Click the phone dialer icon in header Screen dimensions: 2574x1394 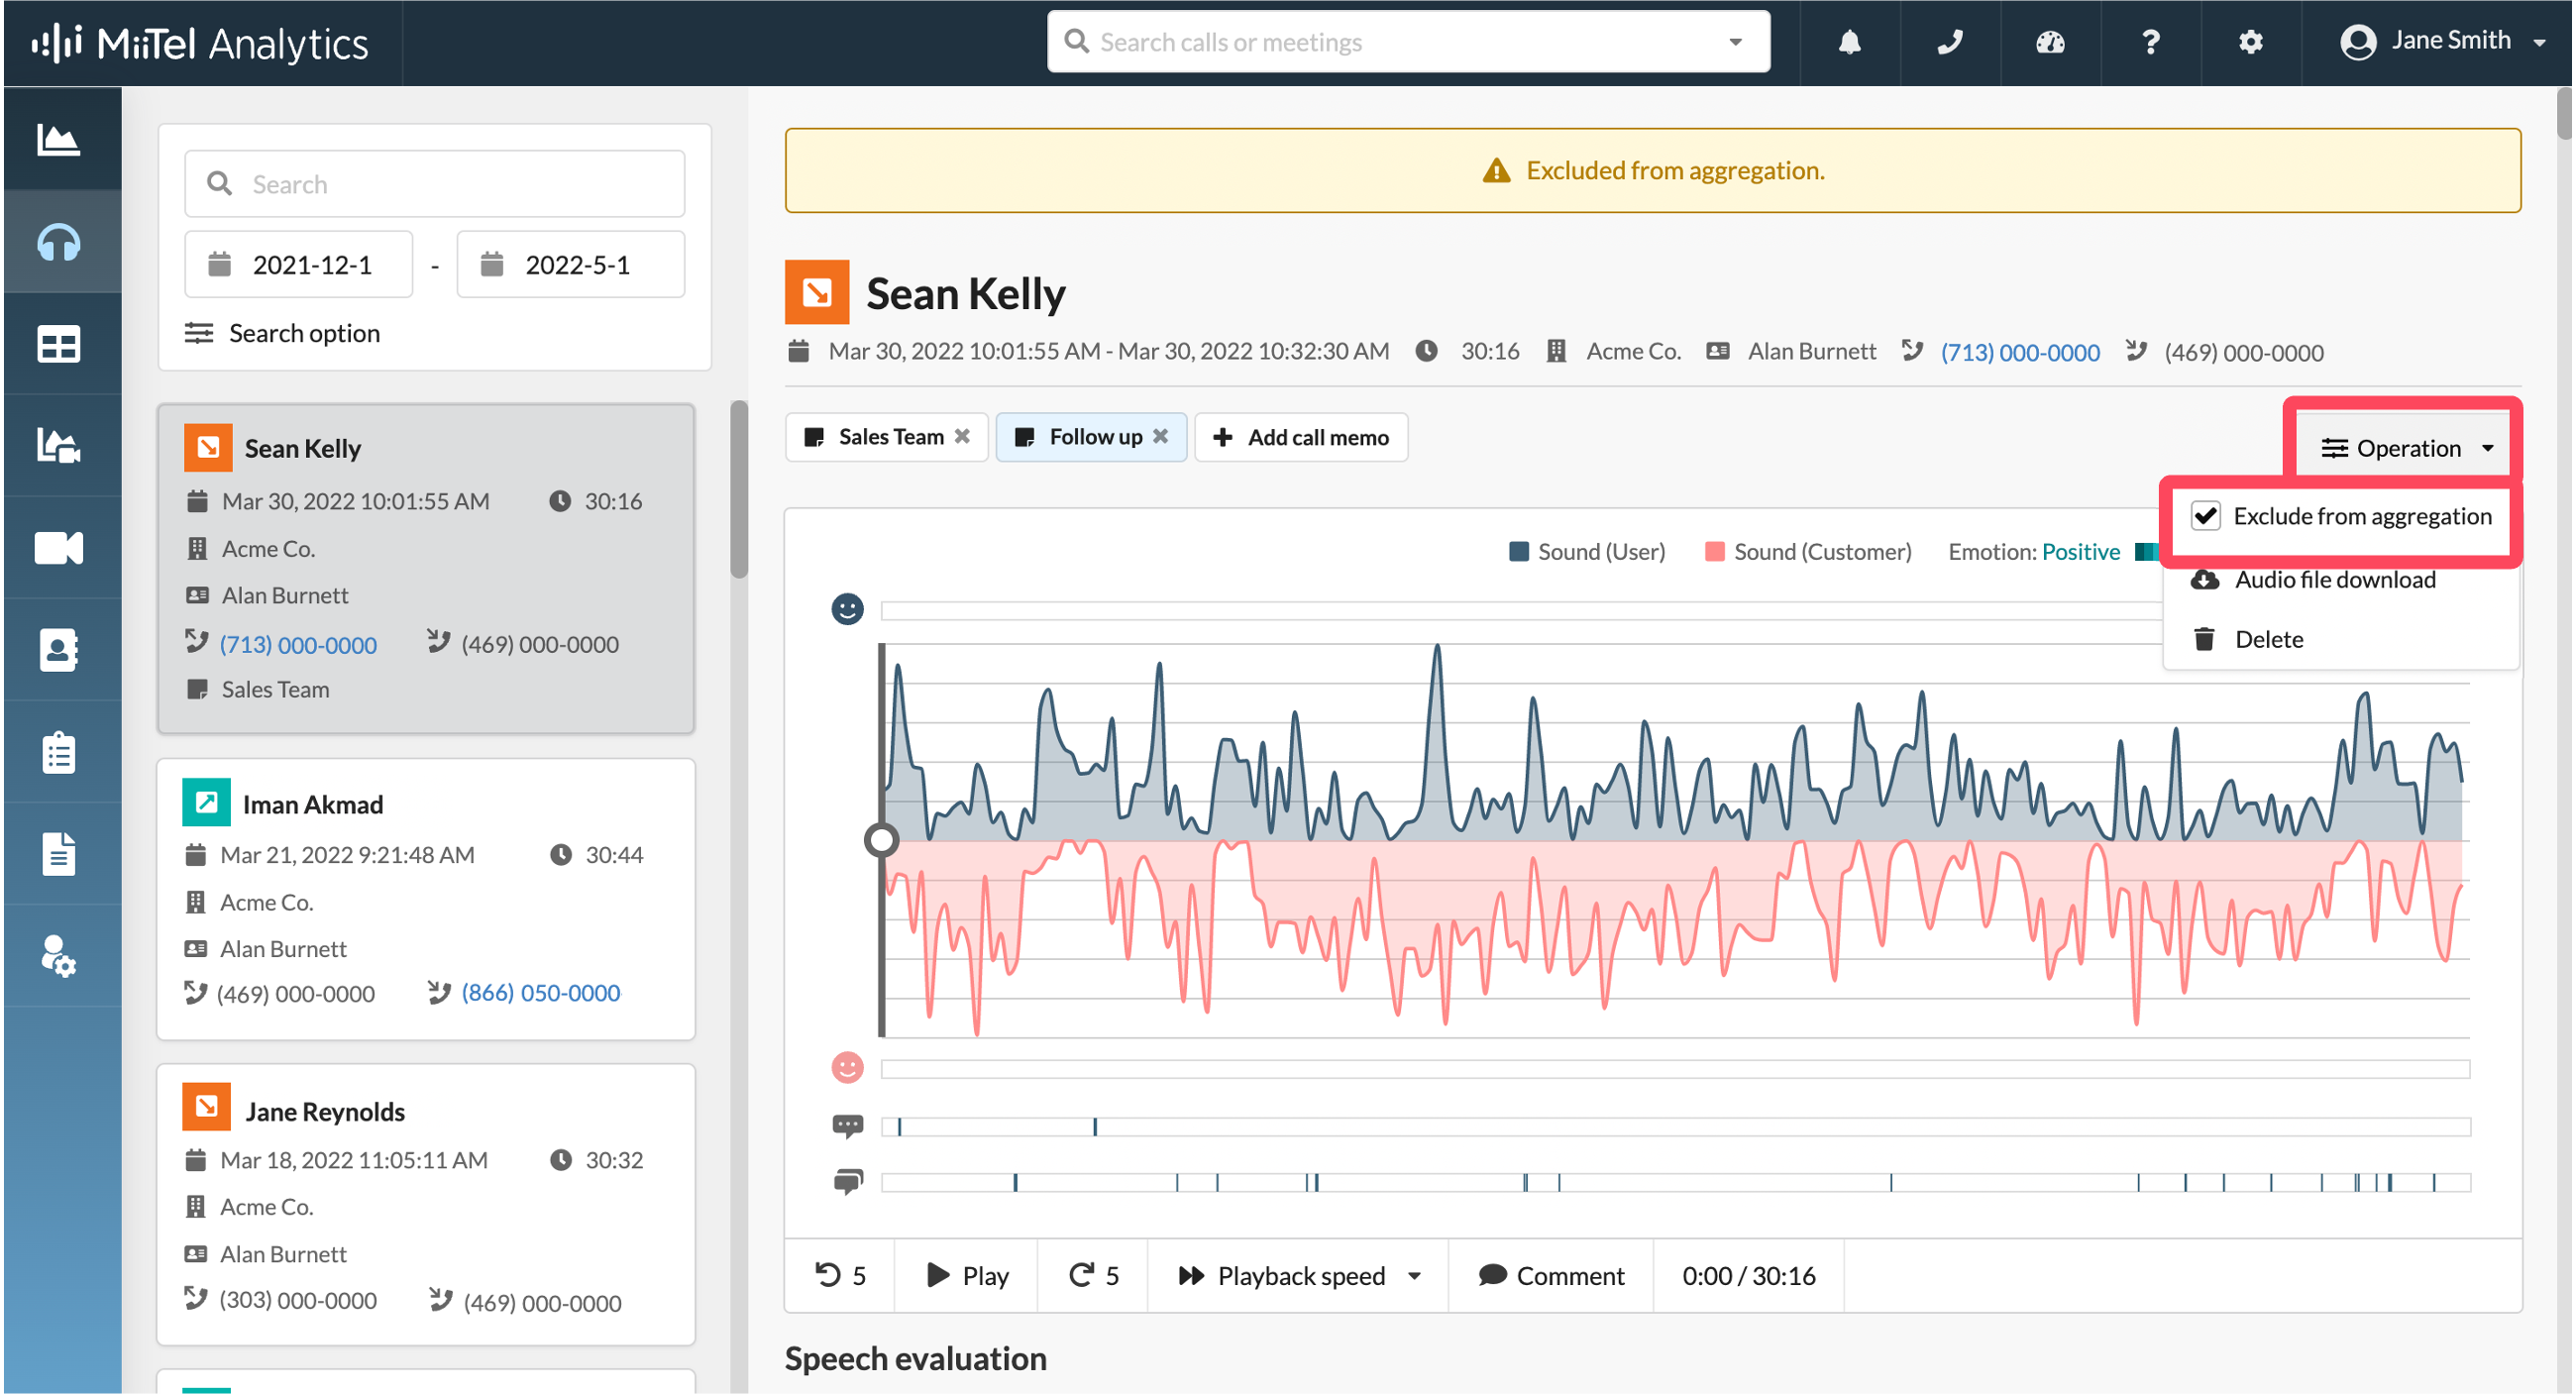pos(1950,42)
